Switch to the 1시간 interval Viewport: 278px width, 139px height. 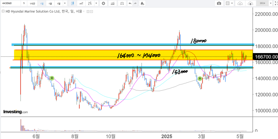[x=33, y=3]
